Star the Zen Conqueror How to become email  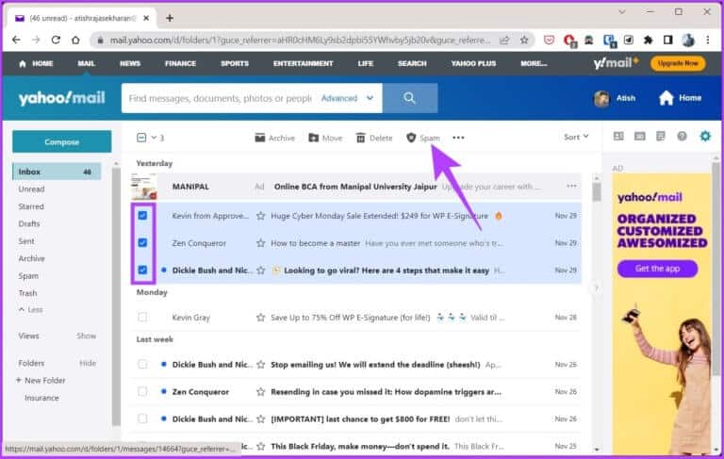pyautogui.click(x=261, y=243)
